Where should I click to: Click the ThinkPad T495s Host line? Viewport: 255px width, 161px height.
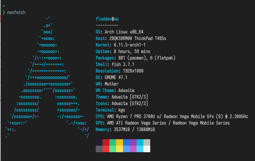[131, 38]
